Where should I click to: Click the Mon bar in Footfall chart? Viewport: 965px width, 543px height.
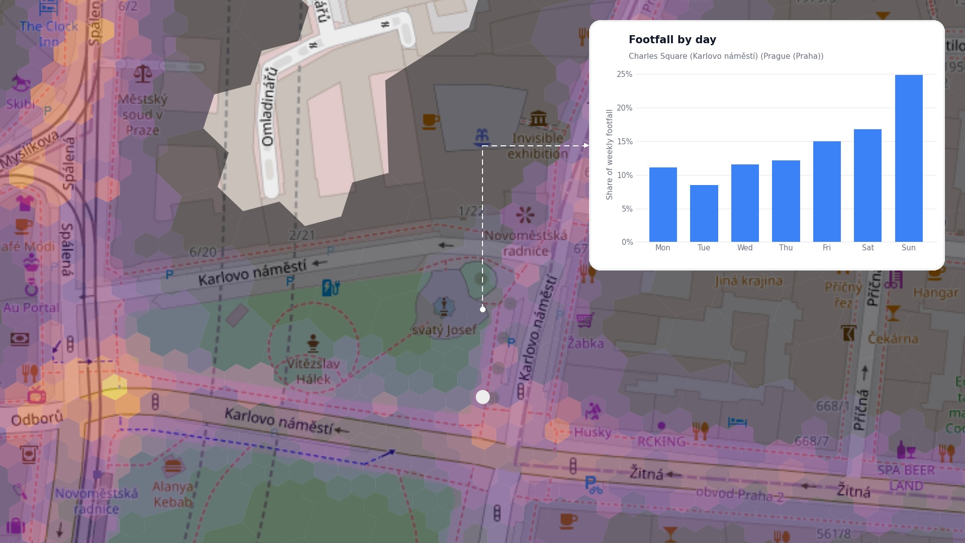coord(663,205)
